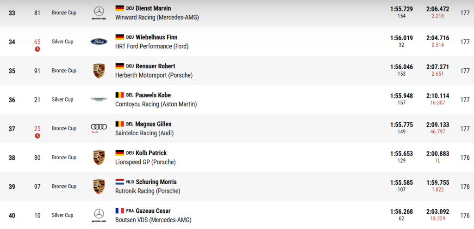Open the Rutronik Racing (Porsche) team link
This screenshot has width=474, height=229.
tap(148, 191)
